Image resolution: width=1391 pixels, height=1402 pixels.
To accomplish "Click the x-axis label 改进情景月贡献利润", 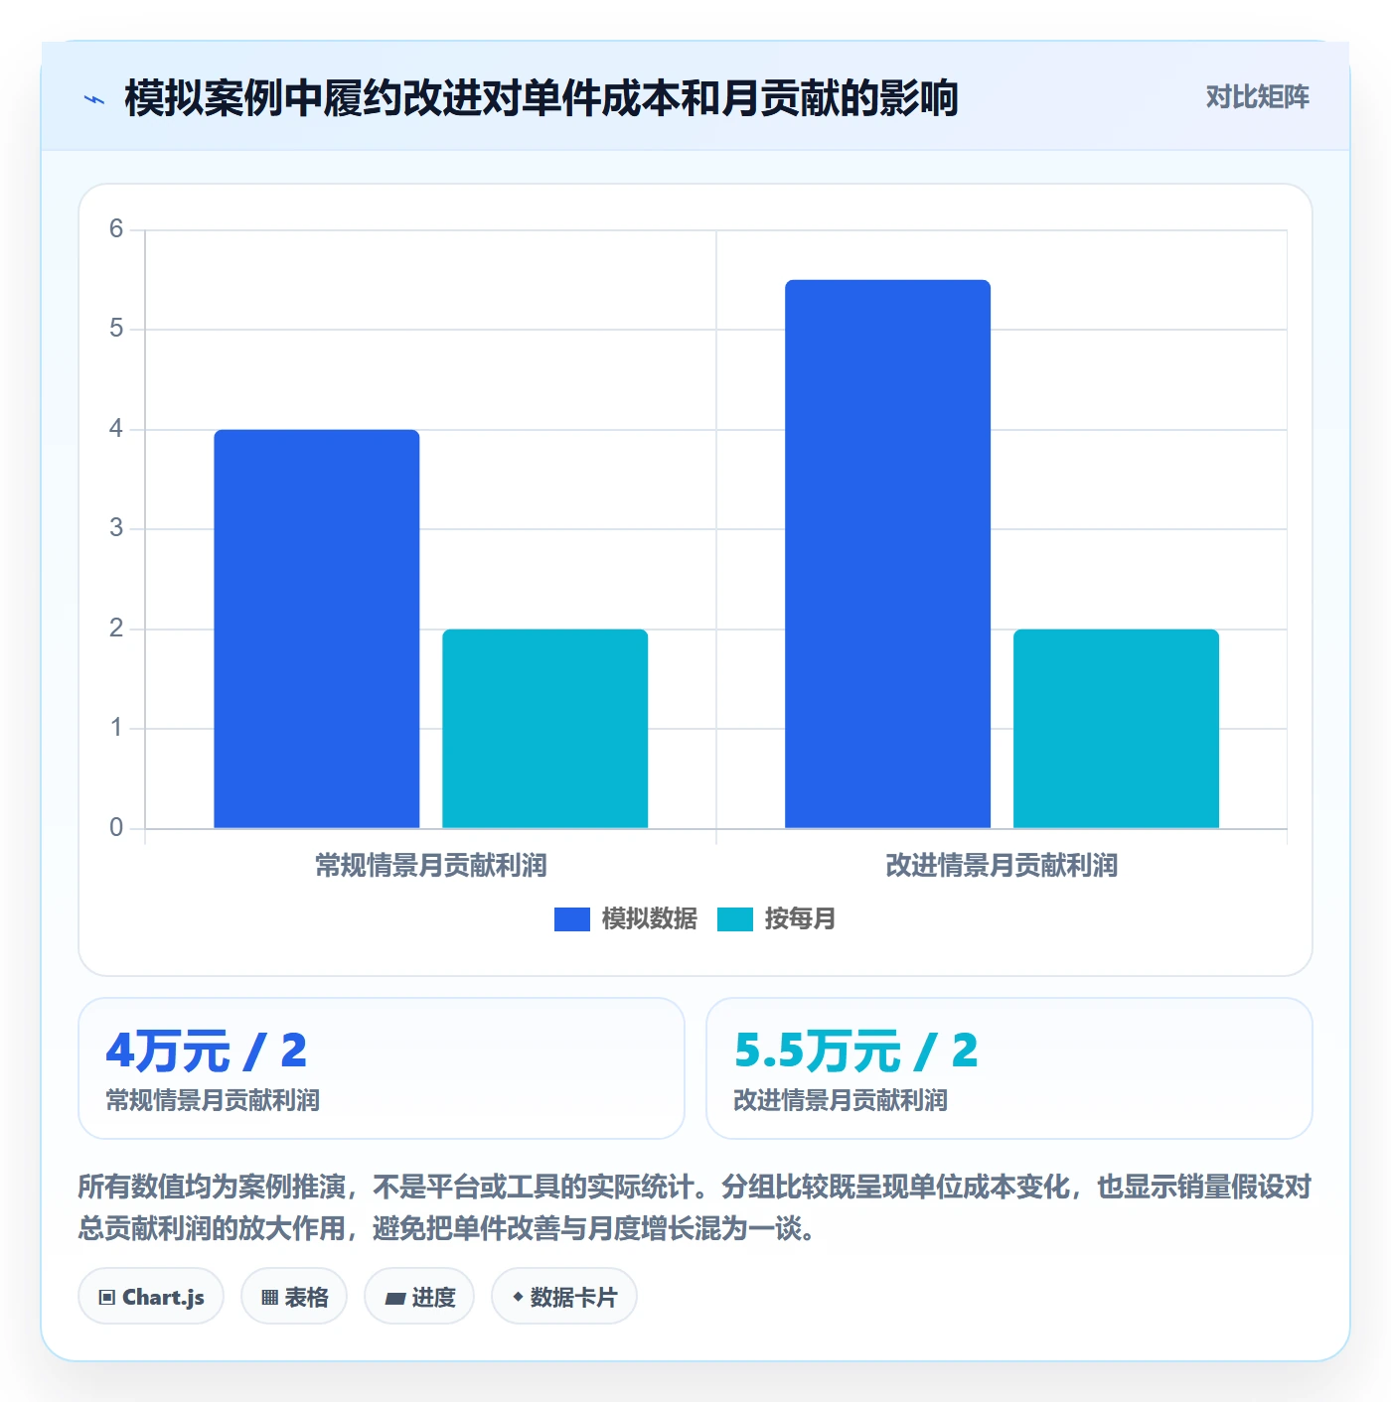I will (1003, 865).
